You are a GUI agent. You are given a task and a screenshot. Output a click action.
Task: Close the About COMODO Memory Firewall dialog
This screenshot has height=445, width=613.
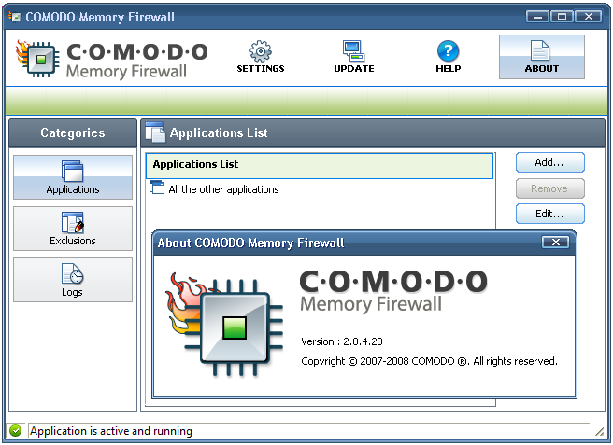pos(555,243)
